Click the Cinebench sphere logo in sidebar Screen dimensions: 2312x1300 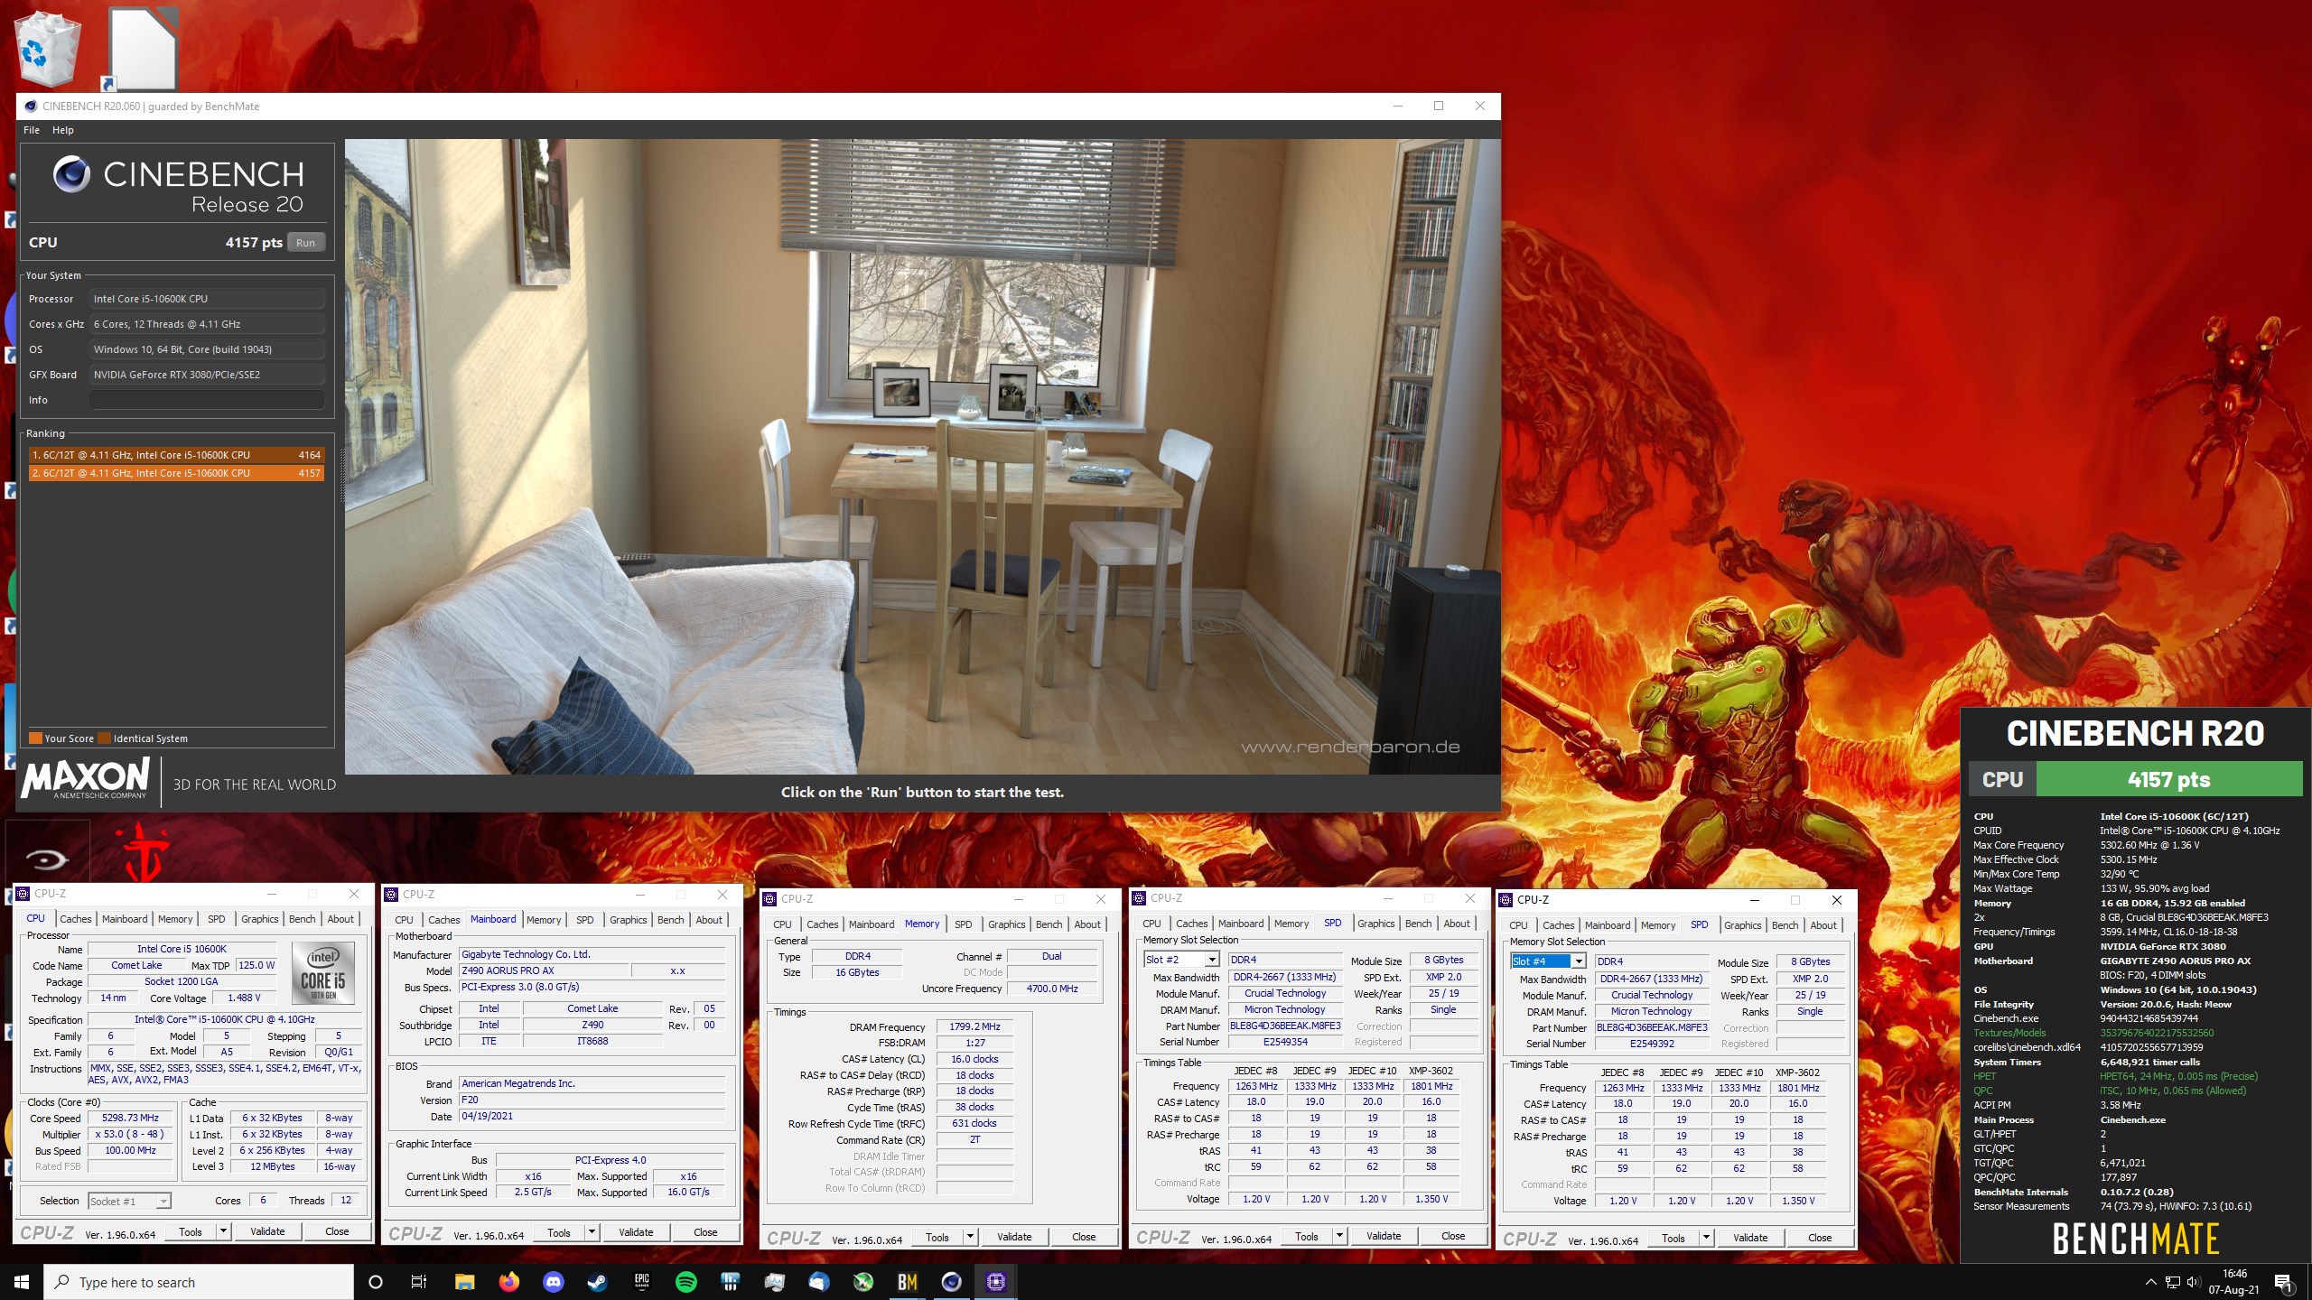(70, 174)
